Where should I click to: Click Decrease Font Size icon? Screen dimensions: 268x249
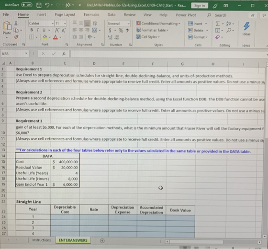(63, 31)
